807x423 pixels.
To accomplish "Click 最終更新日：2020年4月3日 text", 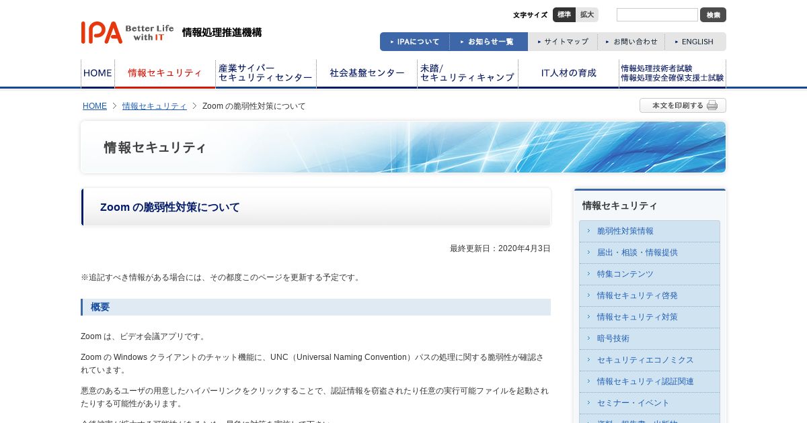I will click(x=500, y=248).
